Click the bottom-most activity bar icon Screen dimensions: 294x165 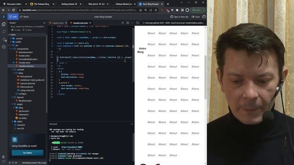pos(4,161)
